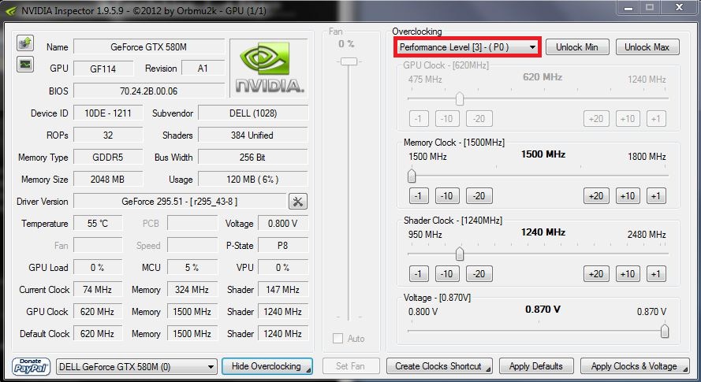701x382 pixels.
Task: Decrease Memory Clock by 20 MHz
Action: point(479,195)
